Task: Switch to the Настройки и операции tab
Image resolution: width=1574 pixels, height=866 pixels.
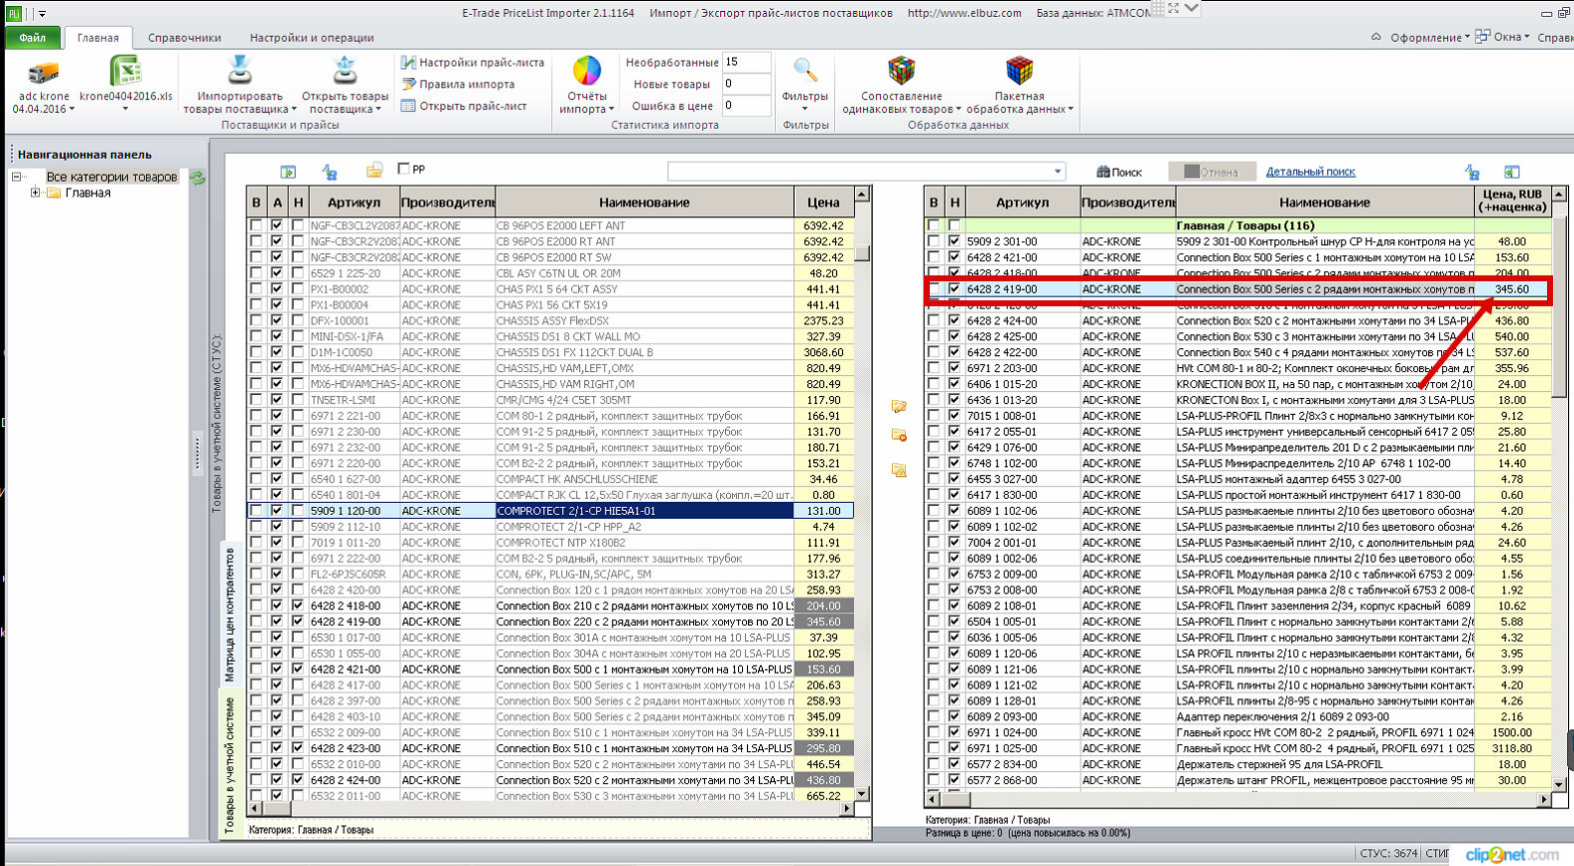Action: tap(312, 38)
